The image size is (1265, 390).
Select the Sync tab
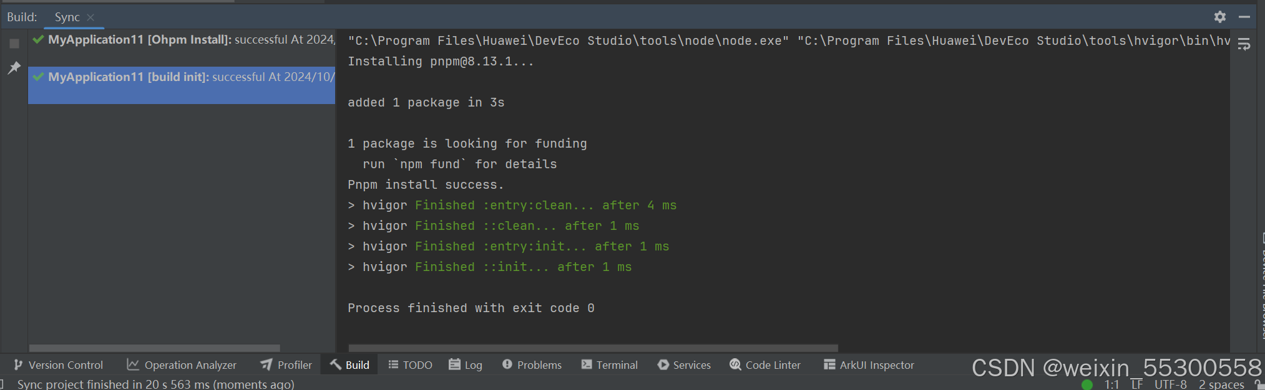pyautogui.click(x=67, y=17)
